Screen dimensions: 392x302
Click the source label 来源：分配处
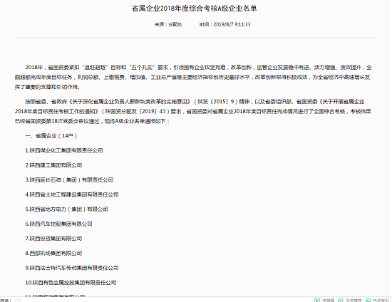[168, 24]
